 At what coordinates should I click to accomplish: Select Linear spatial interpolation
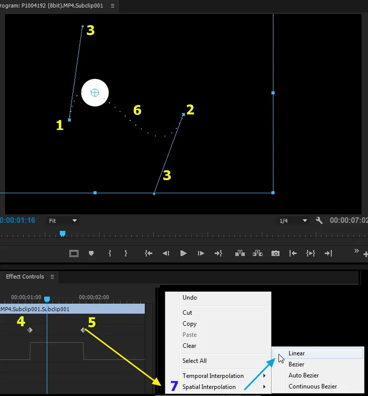(318, 353)
